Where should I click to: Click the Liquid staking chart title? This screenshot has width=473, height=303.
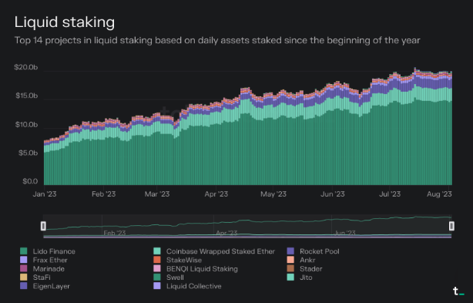(x=65, y=22)
